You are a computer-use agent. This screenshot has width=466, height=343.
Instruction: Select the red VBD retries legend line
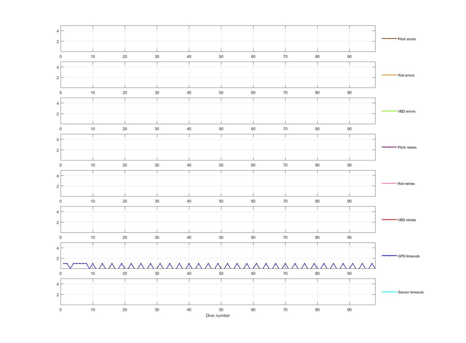click(389, 220)
